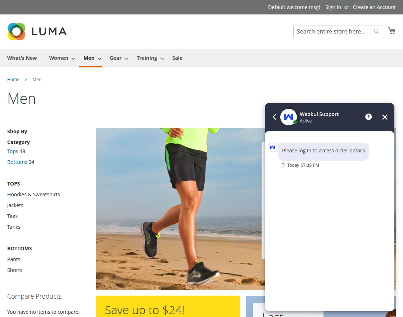Filter by Bottoms category
This screenshot has width=403, height=317.
(17, 162)
